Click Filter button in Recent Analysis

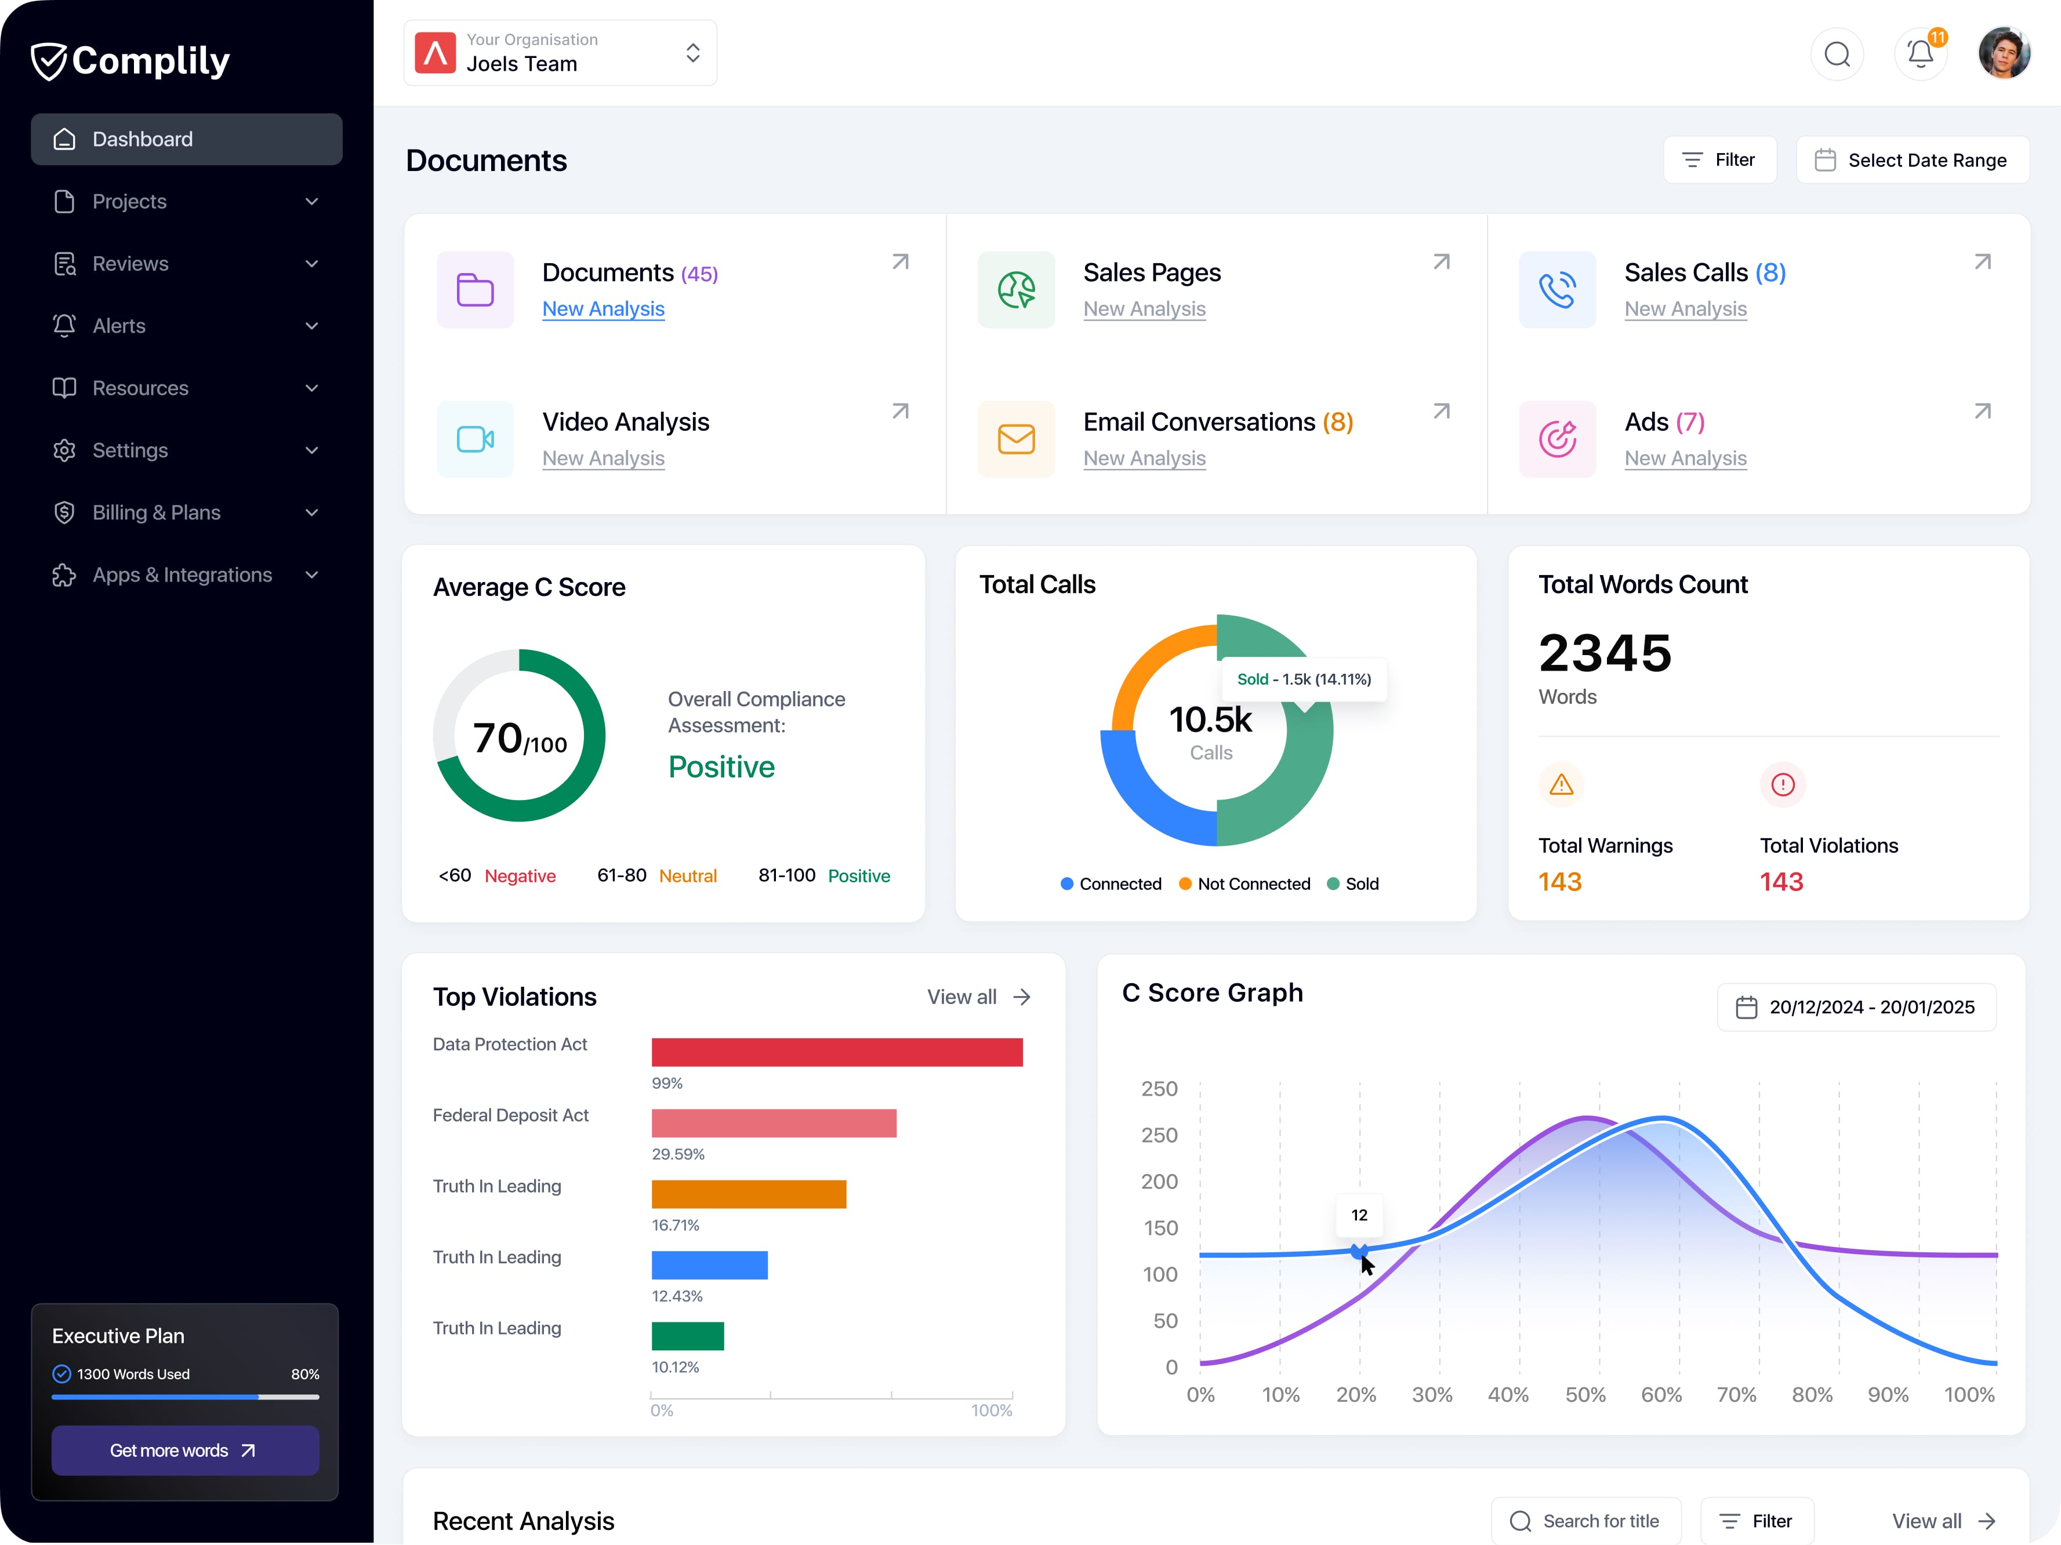click(1757, 1521)
